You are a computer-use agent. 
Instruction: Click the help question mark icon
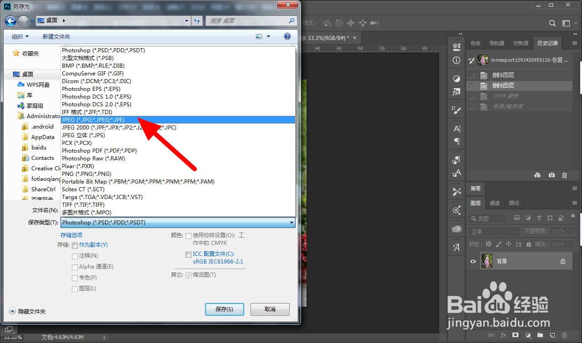coord(287,36)
